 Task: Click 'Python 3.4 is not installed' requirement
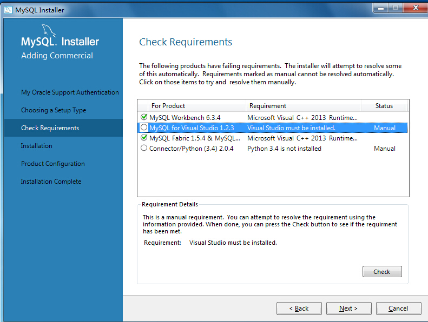click(x=284, y=149)
